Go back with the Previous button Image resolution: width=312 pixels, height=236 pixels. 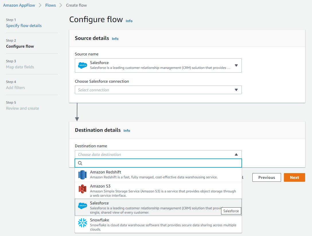tap(266, 177)
